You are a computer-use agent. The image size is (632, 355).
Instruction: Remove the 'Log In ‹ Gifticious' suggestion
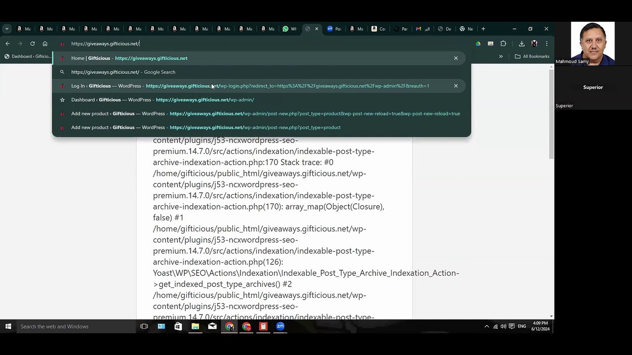(456, 86)
